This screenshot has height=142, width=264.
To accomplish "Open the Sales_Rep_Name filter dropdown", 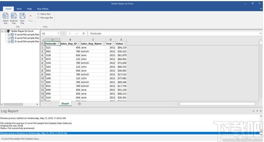I will pos(104,44).
